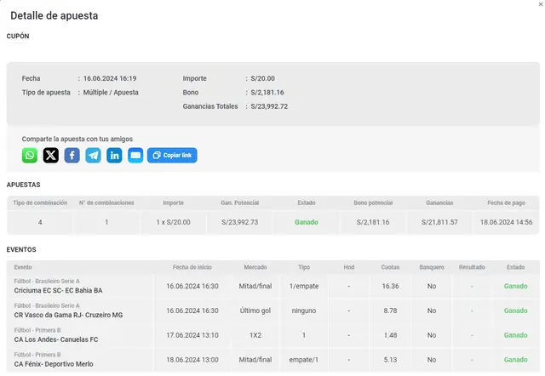
Task: Share the bet on LinkedIn
Action: 114,155
